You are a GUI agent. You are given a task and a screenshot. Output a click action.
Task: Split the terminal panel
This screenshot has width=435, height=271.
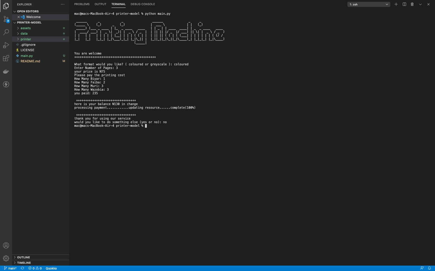pos(404,4)
